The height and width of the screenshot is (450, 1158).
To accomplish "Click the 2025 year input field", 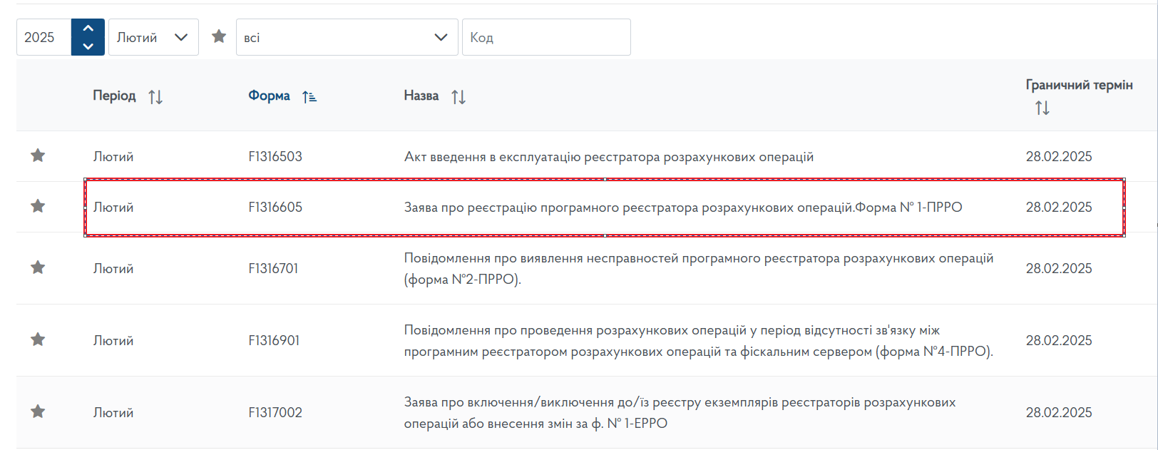I will 43,37.
